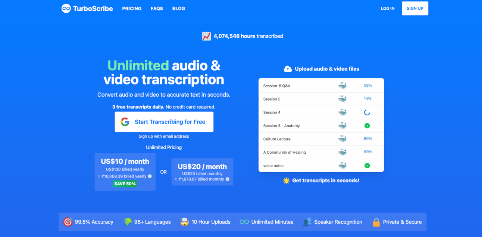This screenshot has width=482, height=237.
Task: Click the loading spinner for Session 4
Action: click(367, 112)
